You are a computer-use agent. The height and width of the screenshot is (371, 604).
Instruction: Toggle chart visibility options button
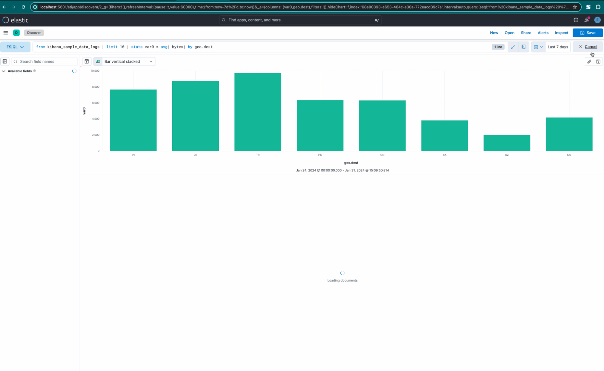click(x=87, y=61)
